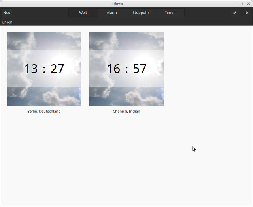Click the X icon in the toolbar
Viewport: 253px width, 207px height.
coord(247,13)
